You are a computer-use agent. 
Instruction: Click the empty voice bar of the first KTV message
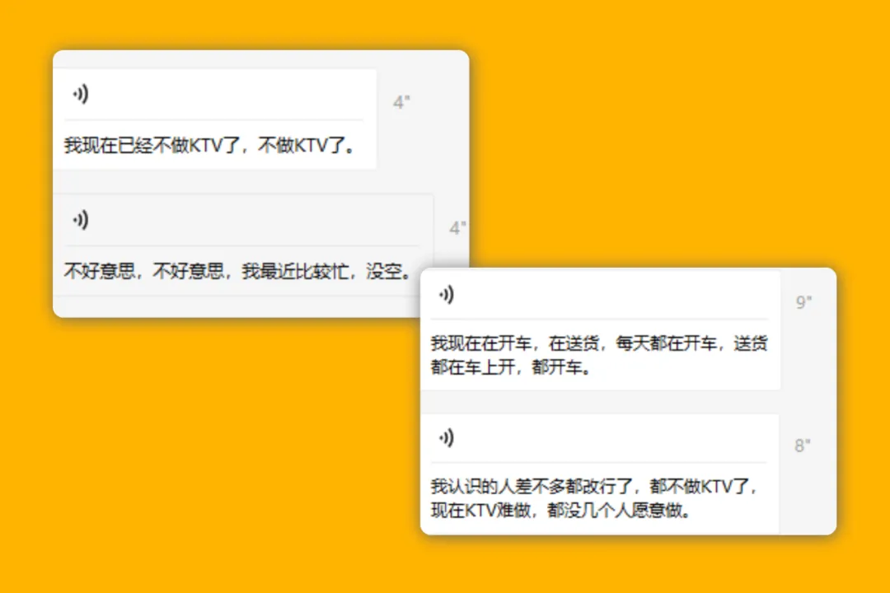point(214,94)
